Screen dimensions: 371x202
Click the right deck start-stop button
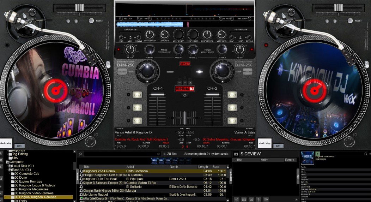point(264,143)
